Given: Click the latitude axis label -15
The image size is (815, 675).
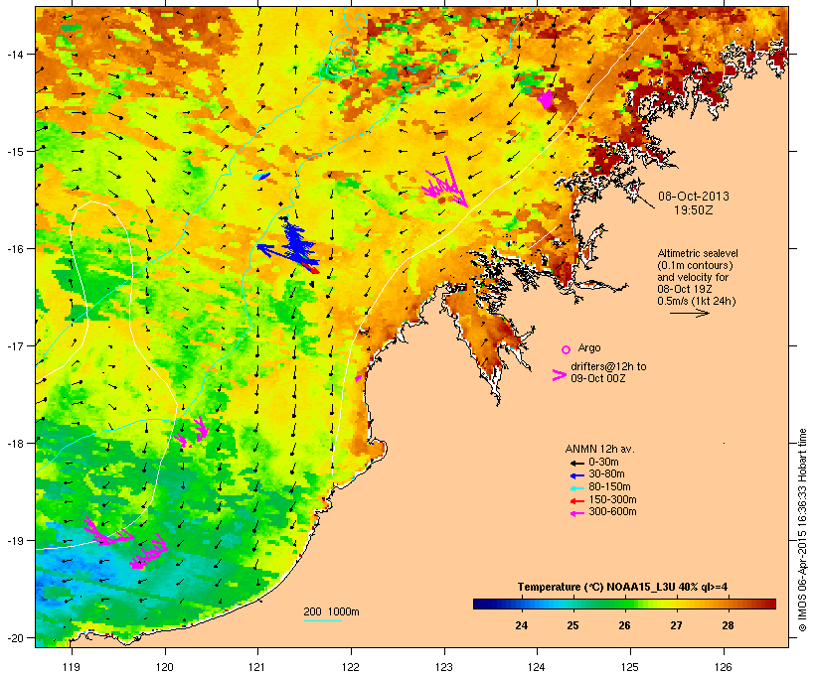Looking at the screenshot, I should [x=14, y=151].
